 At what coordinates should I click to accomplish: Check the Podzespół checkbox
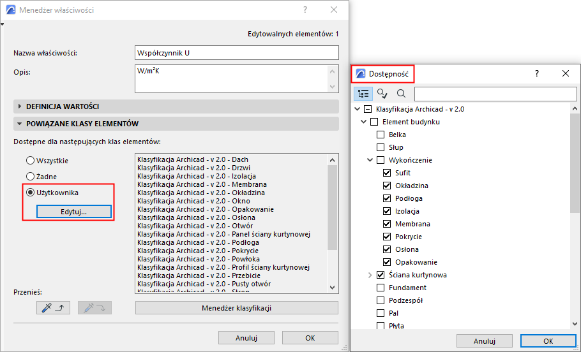pyautogui.click(x=381, y=300)
